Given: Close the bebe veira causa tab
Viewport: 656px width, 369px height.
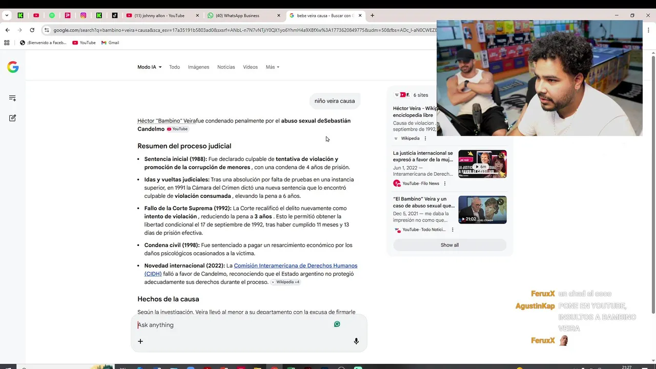Looking at the screenshot, I should tap(360, 15).
